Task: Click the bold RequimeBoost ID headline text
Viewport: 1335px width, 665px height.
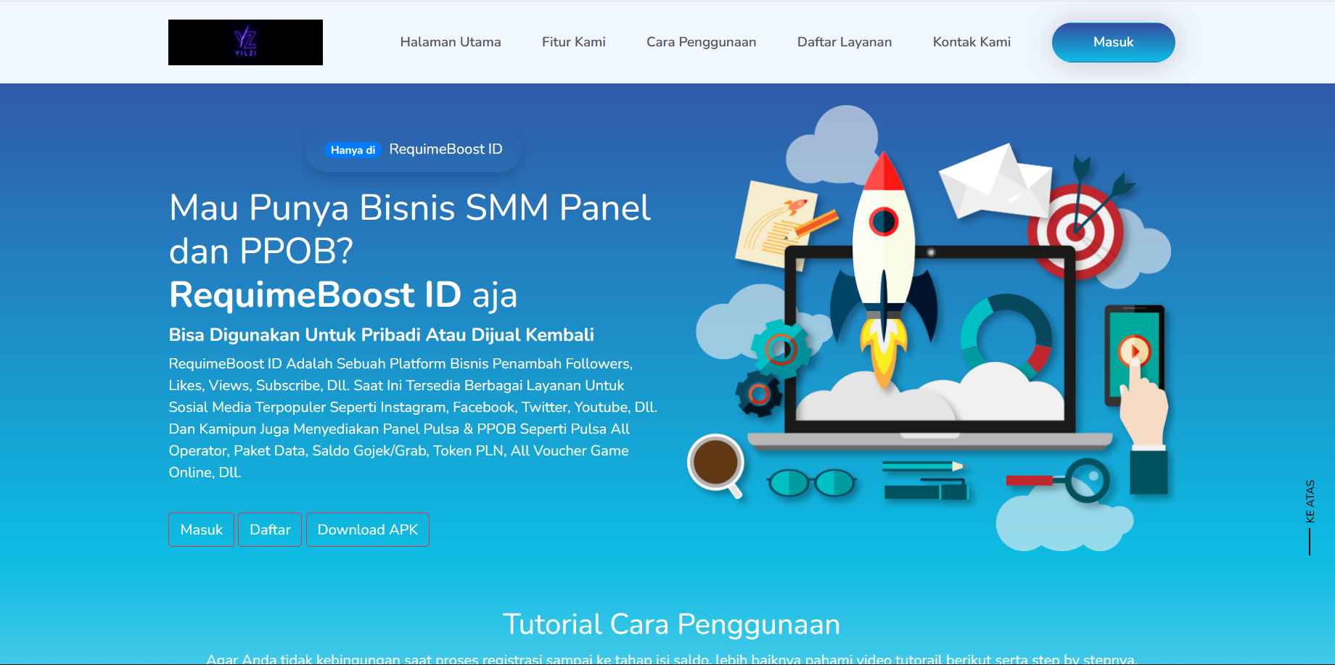Action: point(315,295)
